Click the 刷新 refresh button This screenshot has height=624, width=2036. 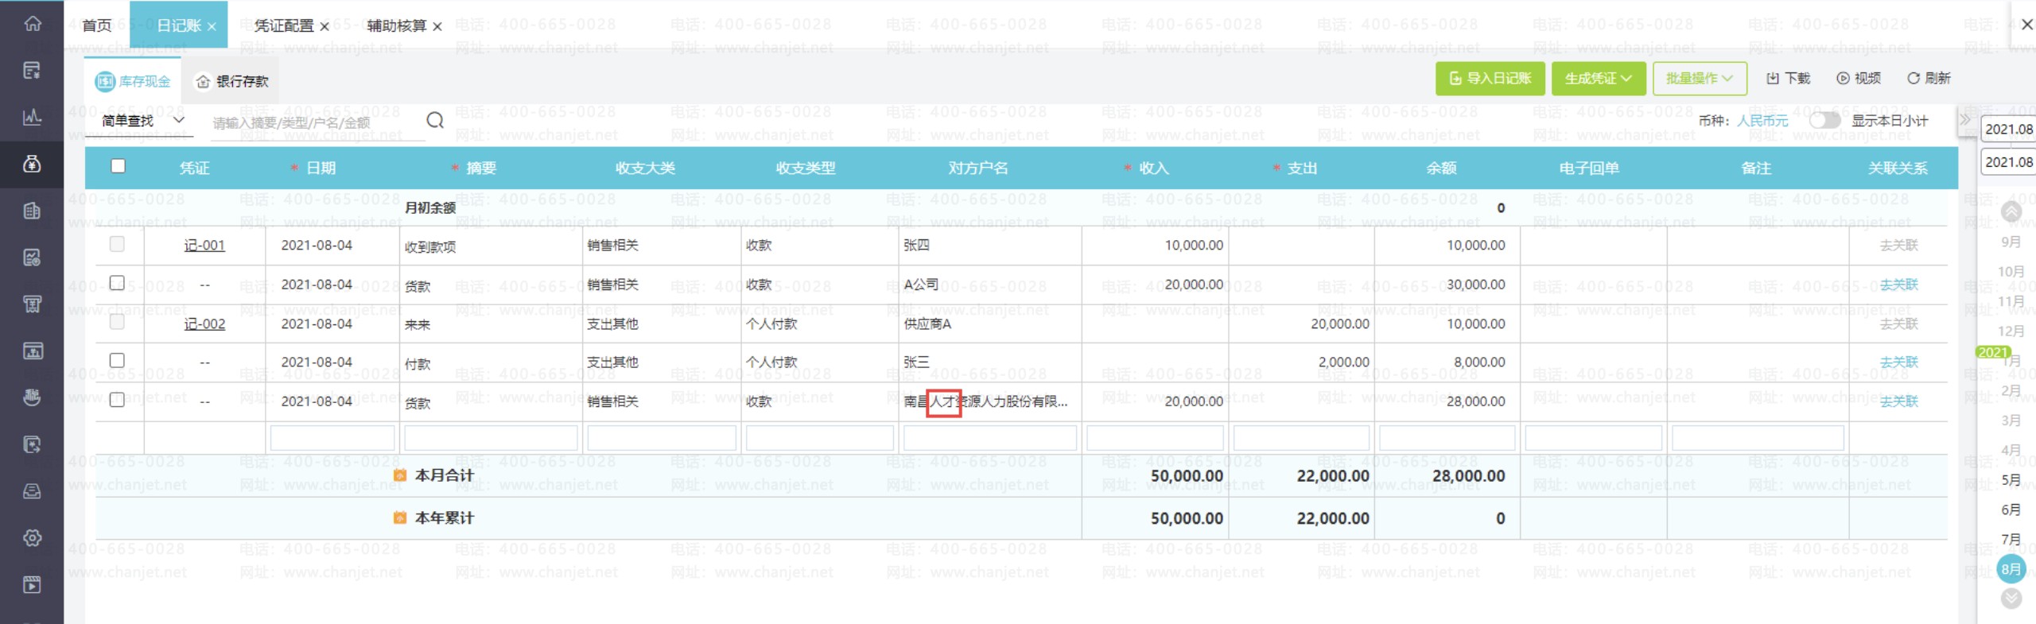tap(1929, 78)
